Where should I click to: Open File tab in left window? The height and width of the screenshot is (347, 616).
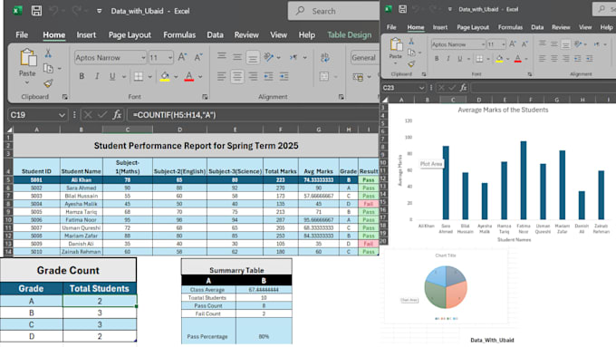tap(22, 35)
